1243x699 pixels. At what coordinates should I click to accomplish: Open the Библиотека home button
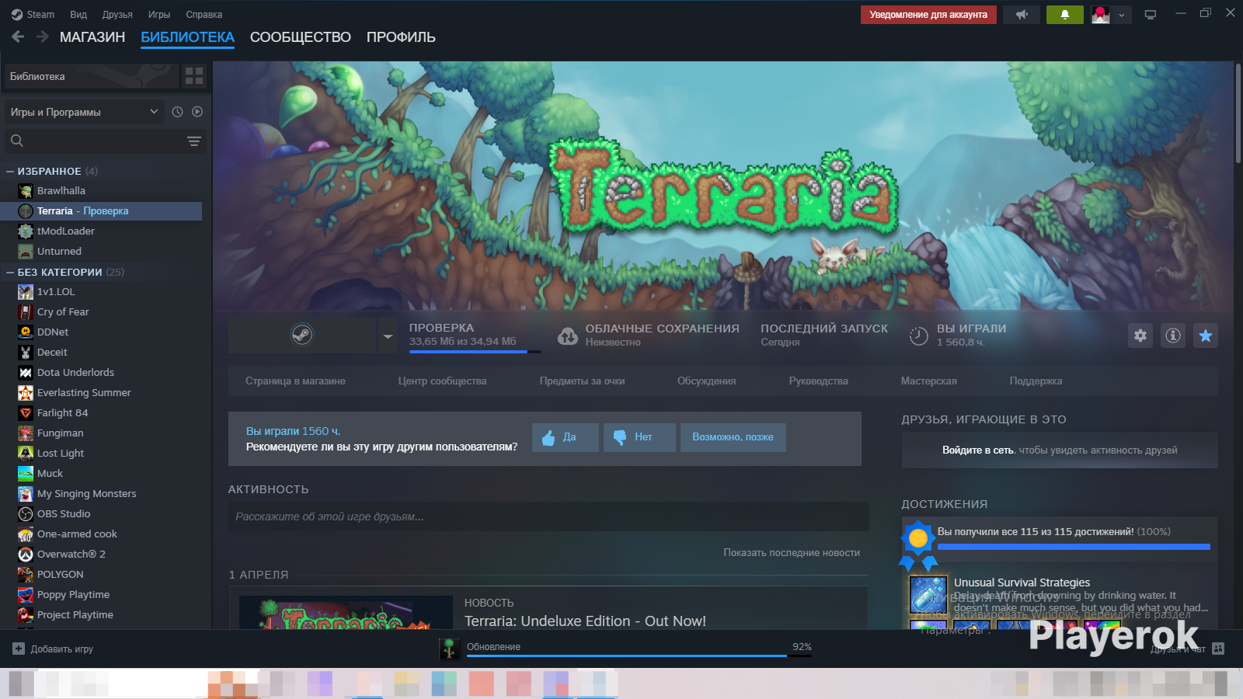click(x=91, y=76)
